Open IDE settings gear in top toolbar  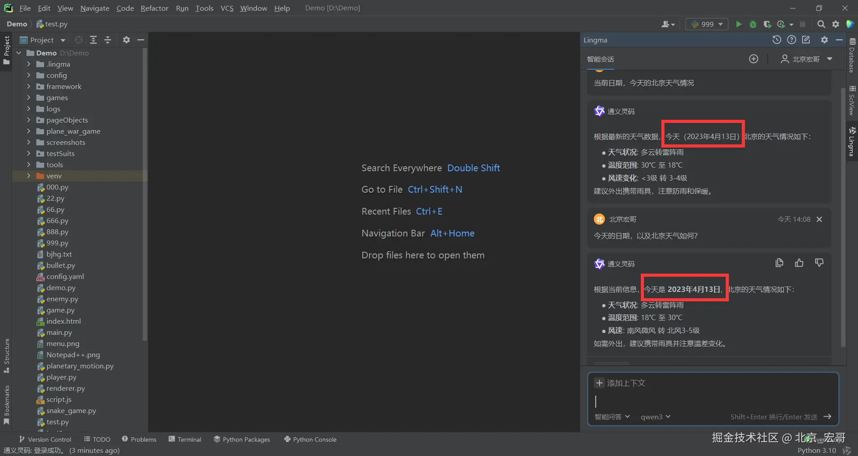tap(835, 24)
